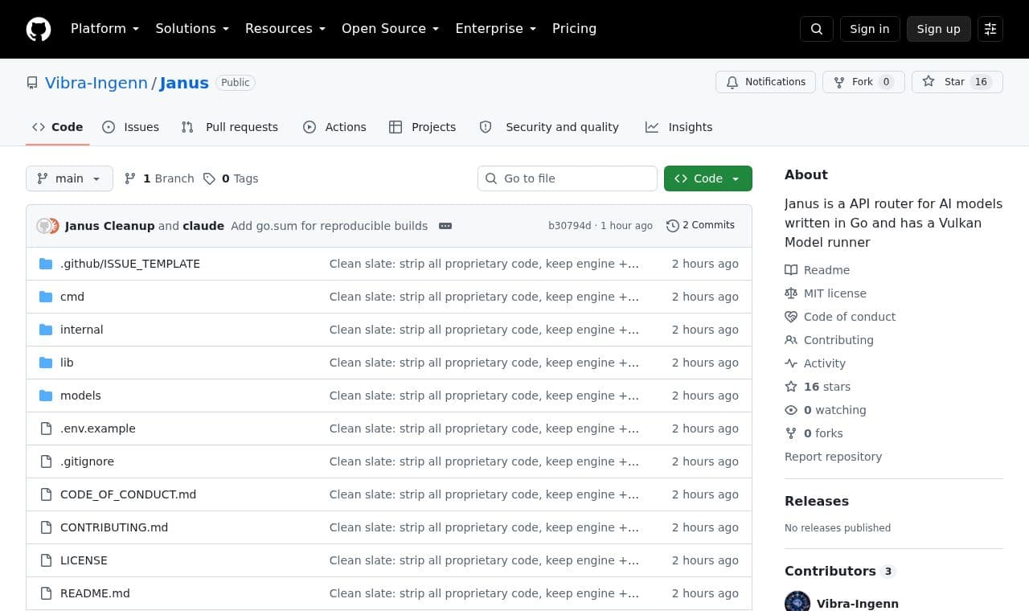Switch to the Insights tab

click(x=678, y=127)
